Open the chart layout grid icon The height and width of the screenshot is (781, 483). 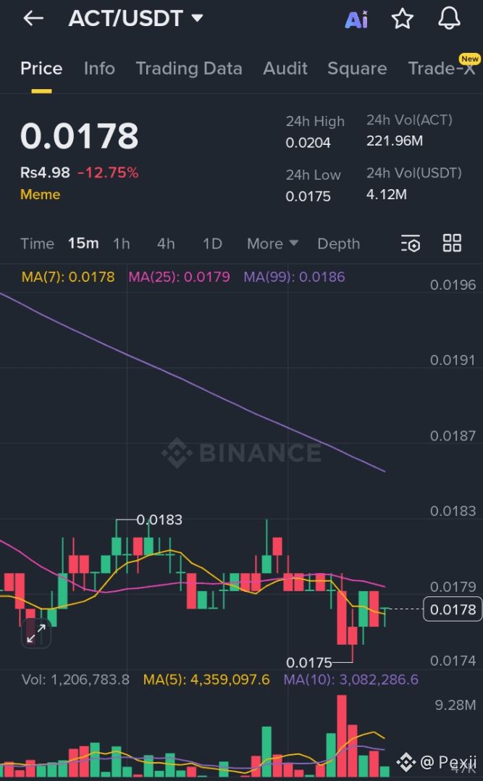click(x=452, y=243)
